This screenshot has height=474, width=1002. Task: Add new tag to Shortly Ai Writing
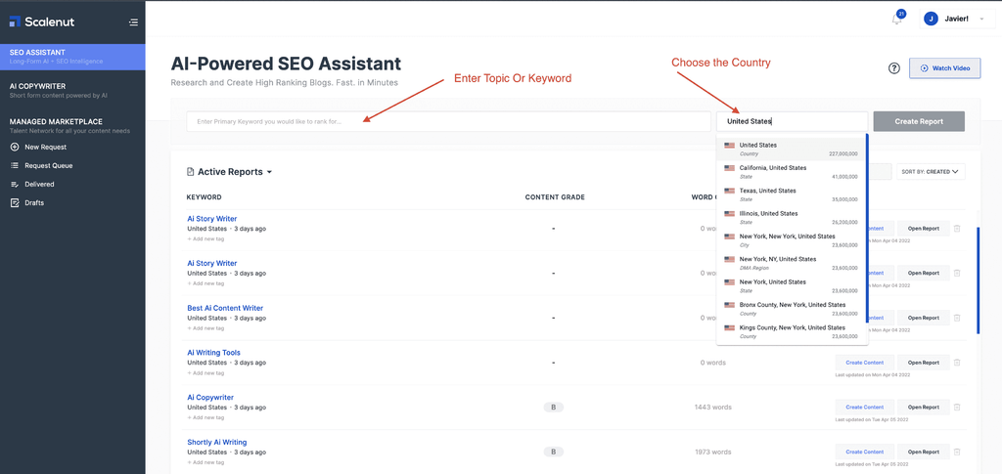point(205,462)
